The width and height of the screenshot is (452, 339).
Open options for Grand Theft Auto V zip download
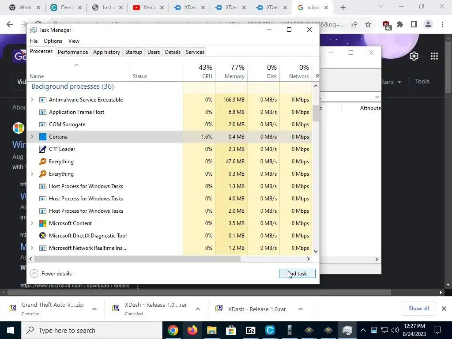(x=94, y=309)
